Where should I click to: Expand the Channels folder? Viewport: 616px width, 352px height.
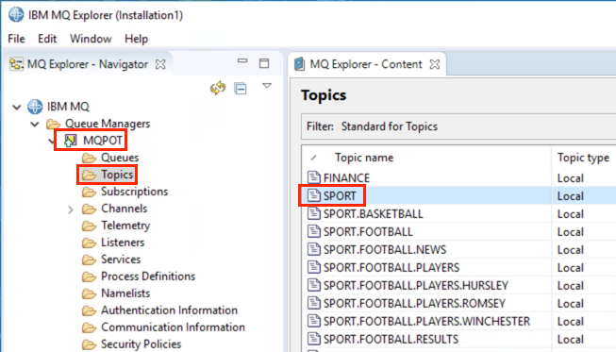tap(71, 210)
